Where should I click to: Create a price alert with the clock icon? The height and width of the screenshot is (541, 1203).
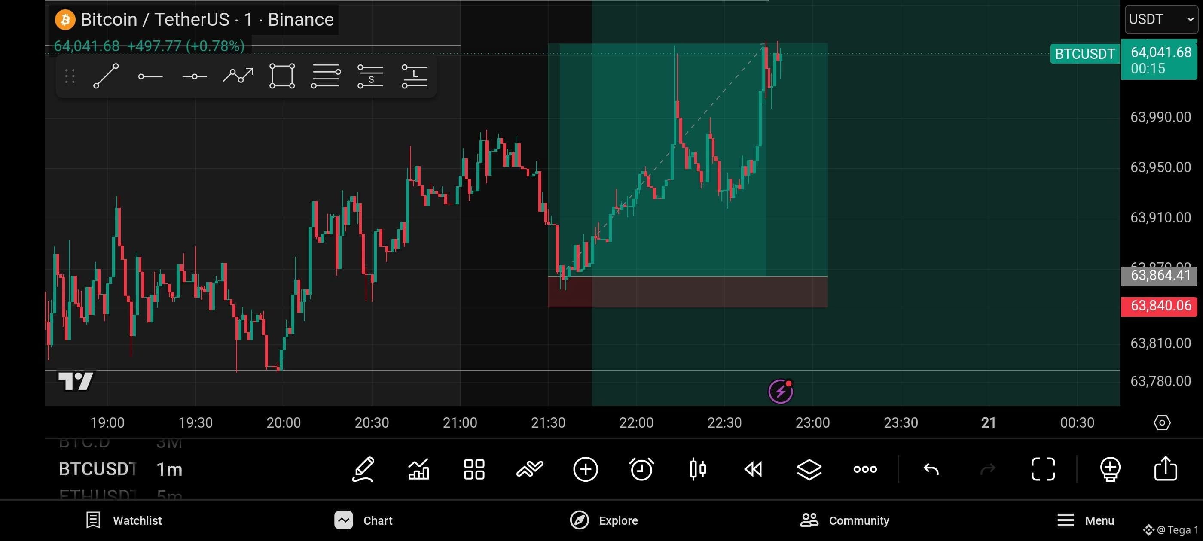coord(641,469)
